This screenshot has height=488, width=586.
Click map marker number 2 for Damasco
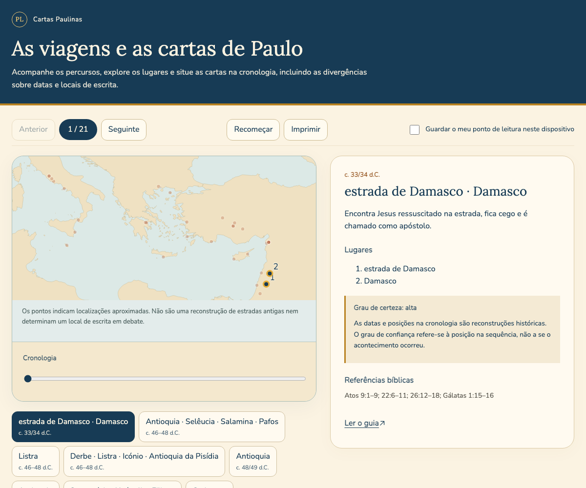[270, 274]
